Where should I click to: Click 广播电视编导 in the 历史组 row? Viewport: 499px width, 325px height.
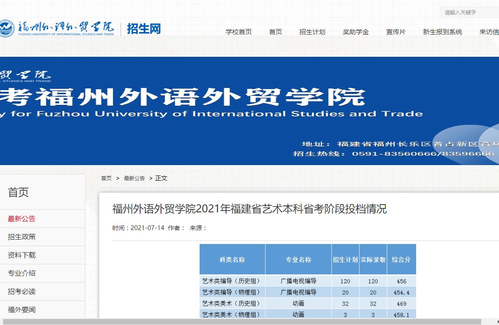tap(298, 281)
